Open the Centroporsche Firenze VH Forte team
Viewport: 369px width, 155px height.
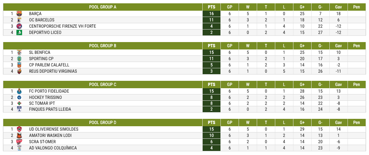pos(63,26)
